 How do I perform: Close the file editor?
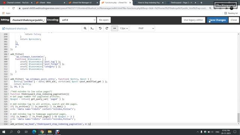tap(234, 20)
